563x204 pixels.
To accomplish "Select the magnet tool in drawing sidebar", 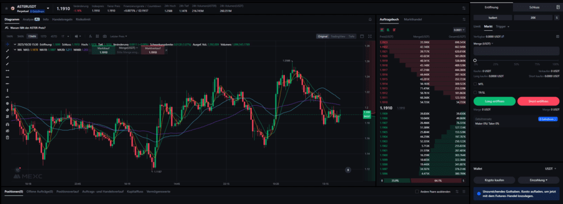I will click(7, 124).
